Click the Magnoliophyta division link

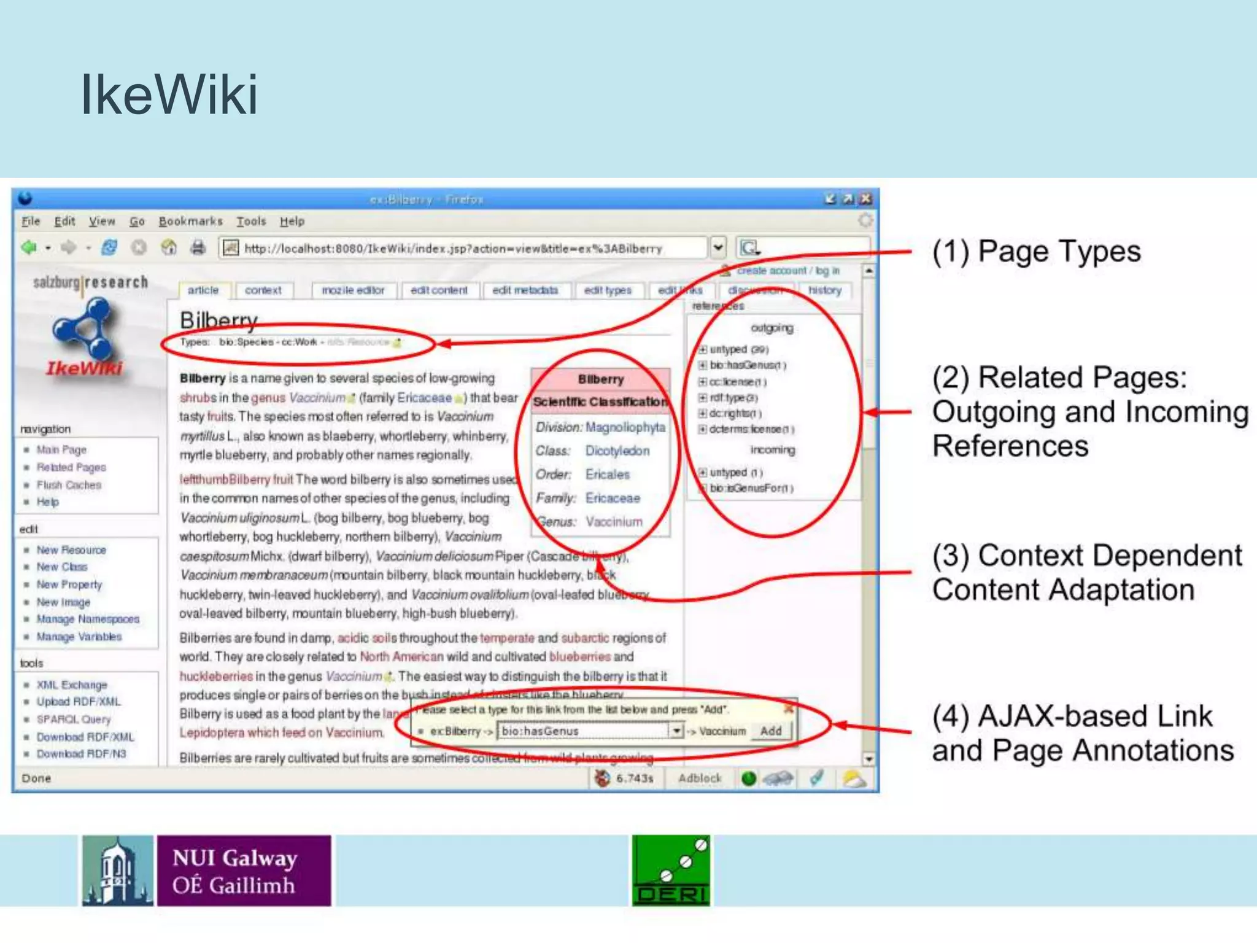click(625, 427)
